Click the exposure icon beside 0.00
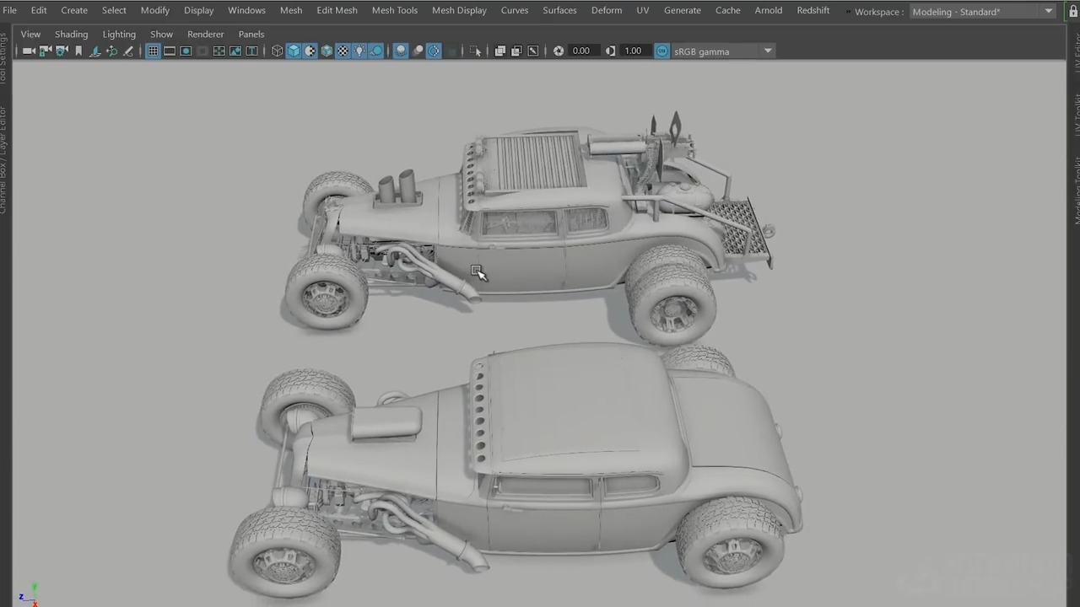 click(559, 51)
